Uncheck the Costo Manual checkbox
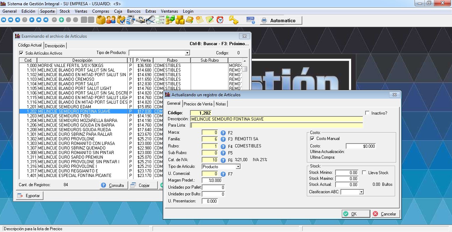Image resolution: width=452 pixels, height=232 pixels. (x=312, y=139)
